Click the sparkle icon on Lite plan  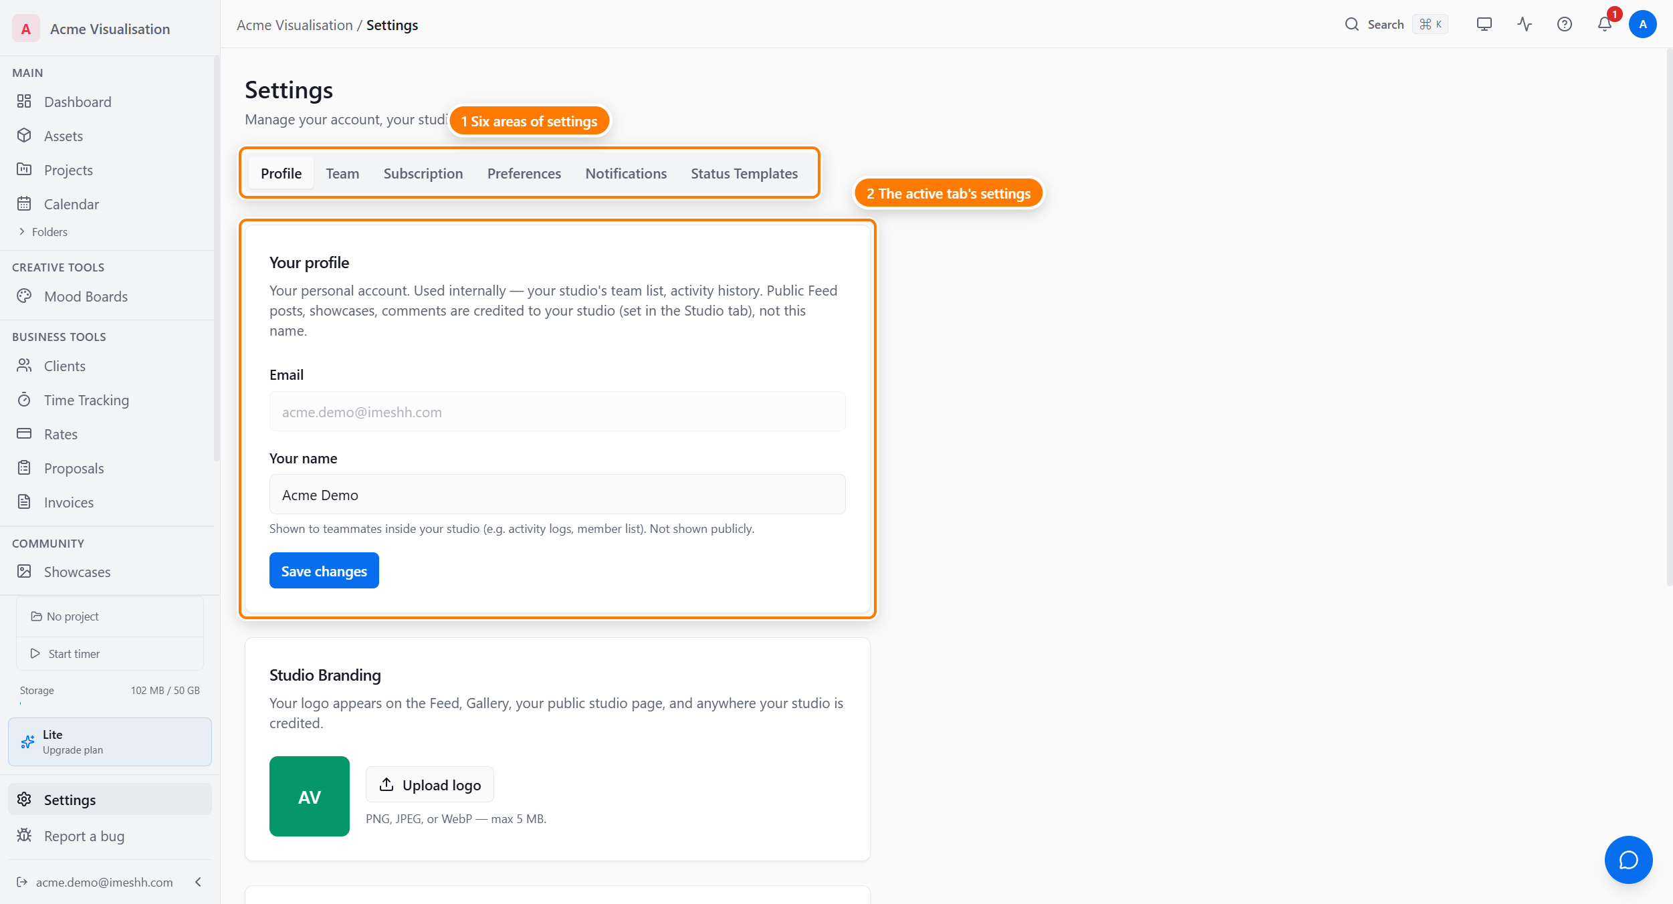point(27,742)
